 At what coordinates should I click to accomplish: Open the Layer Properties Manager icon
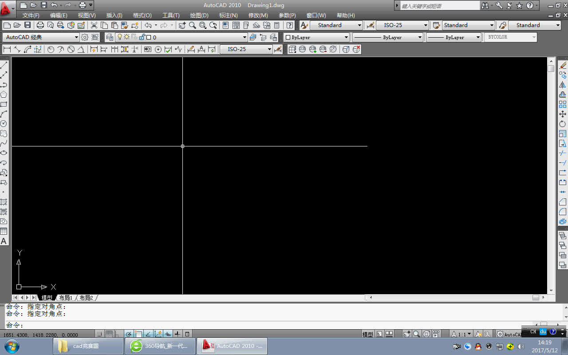110,37
